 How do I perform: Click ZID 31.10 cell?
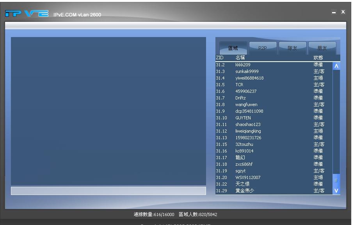221,118
